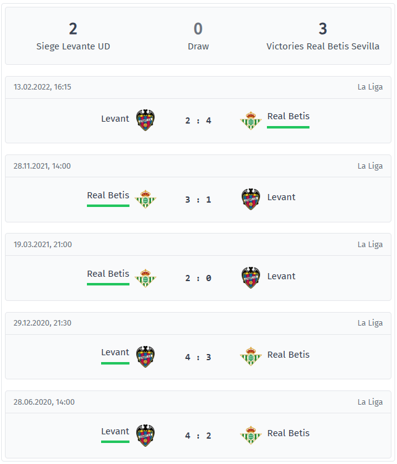Click Real Betis crest in 28.11.2021 match
397x464 pixels.
pos(145,199)
